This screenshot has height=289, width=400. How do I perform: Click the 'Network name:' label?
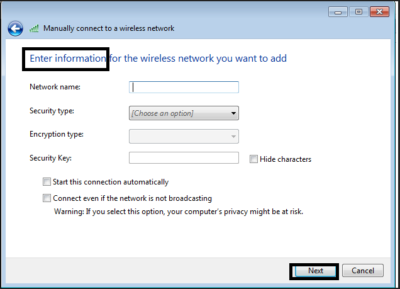click(55, 87)
